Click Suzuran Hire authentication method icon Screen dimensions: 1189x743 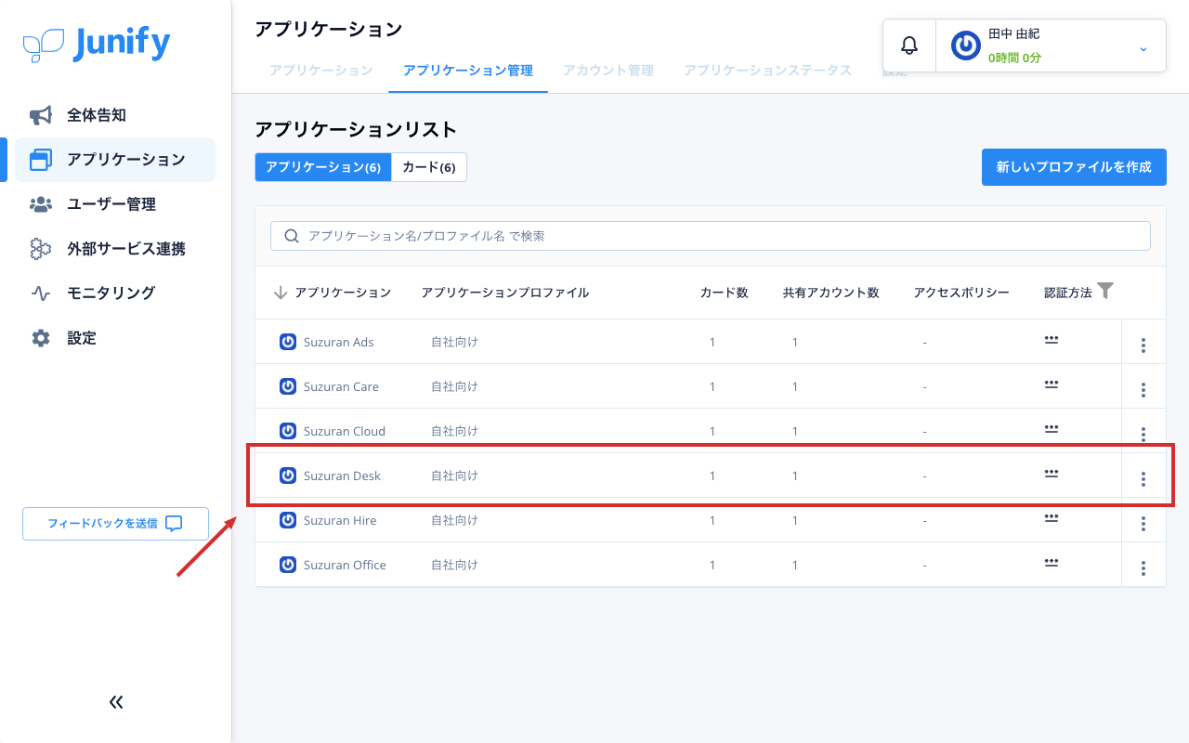coord(1052,517)
